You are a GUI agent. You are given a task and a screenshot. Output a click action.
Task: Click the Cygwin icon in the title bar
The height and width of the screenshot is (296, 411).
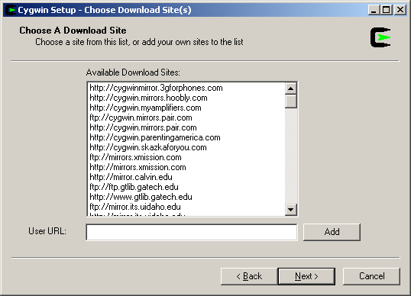coord(11,10)
